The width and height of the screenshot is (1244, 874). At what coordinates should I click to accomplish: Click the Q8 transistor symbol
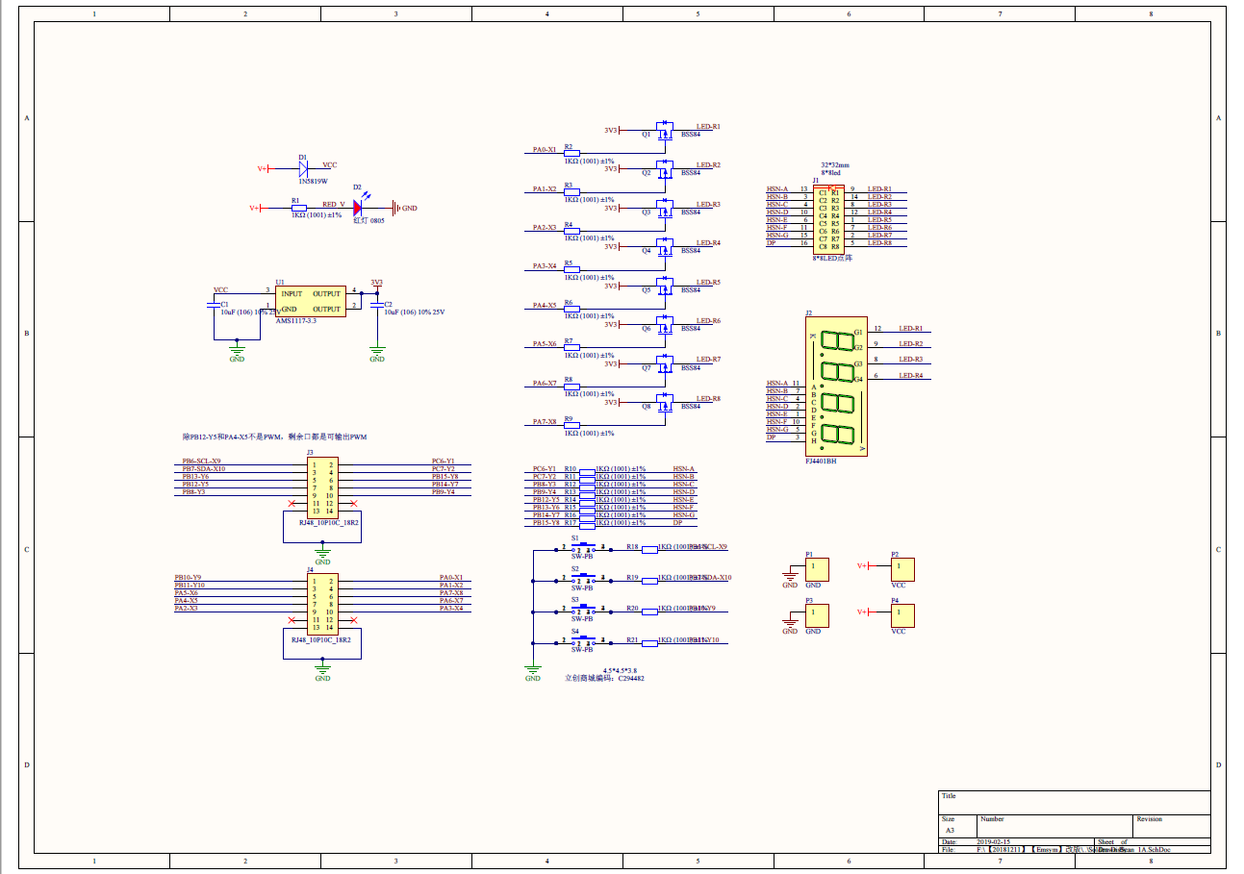coord(663,402)
